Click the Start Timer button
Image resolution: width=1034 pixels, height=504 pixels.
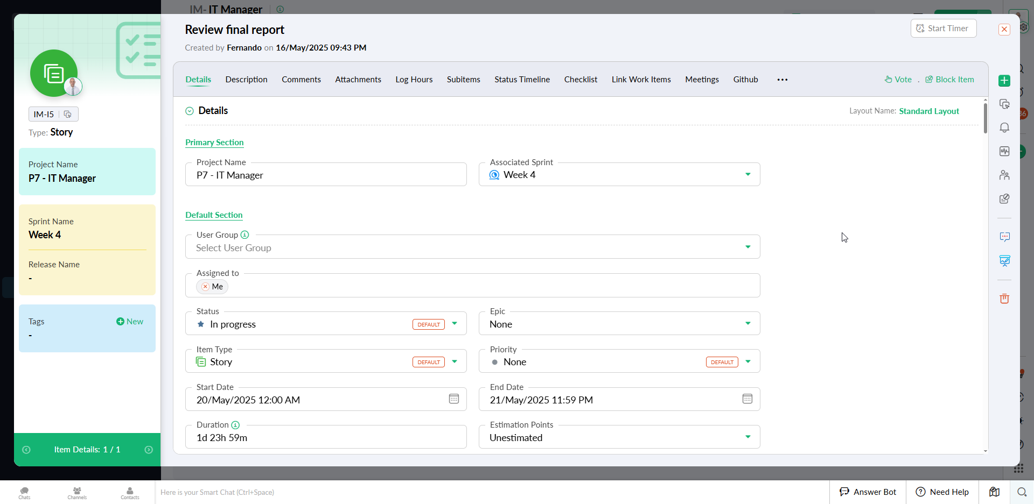943,29
